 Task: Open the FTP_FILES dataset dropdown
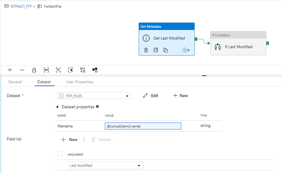[x=94, y=96]
